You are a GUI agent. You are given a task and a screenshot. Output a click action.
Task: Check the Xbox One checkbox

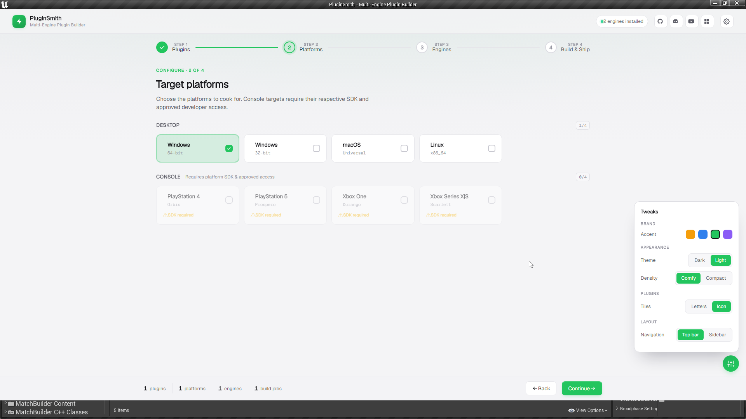pyautogui.click(x=404, y=200)
